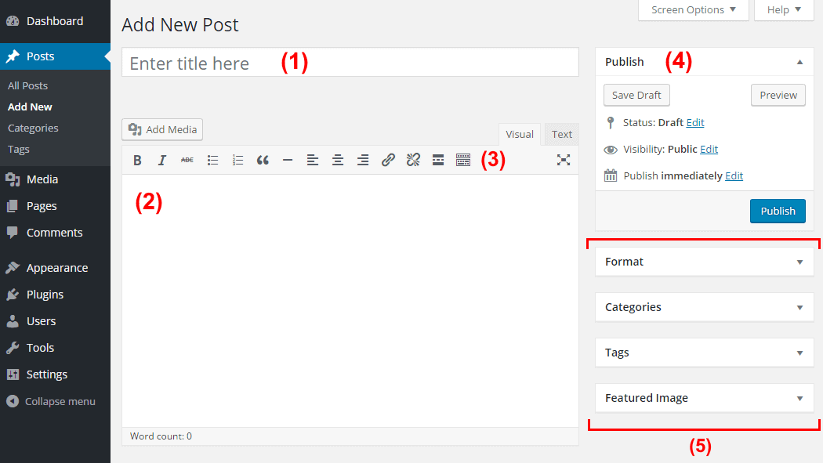823x463 pixels.
Task: Click Add New under Posts
Action: 30,107
